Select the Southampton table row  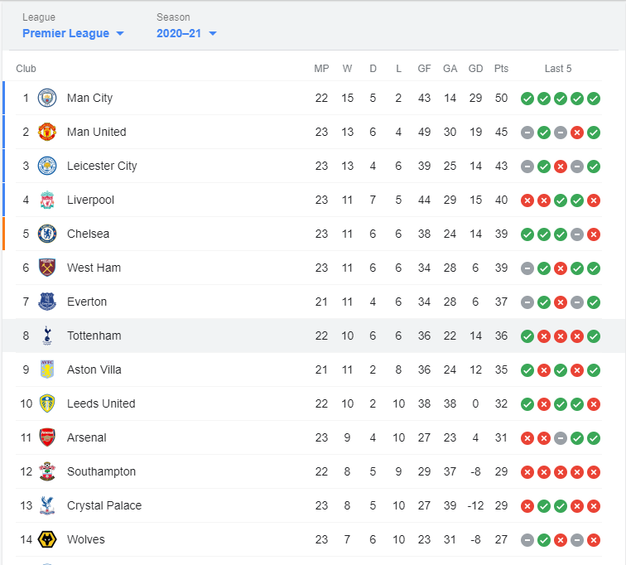309,471
